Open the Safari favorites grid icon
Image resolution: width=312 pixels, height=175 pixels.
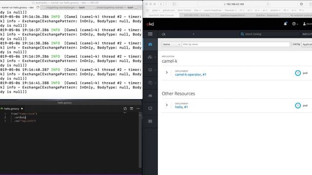(147, 10)
